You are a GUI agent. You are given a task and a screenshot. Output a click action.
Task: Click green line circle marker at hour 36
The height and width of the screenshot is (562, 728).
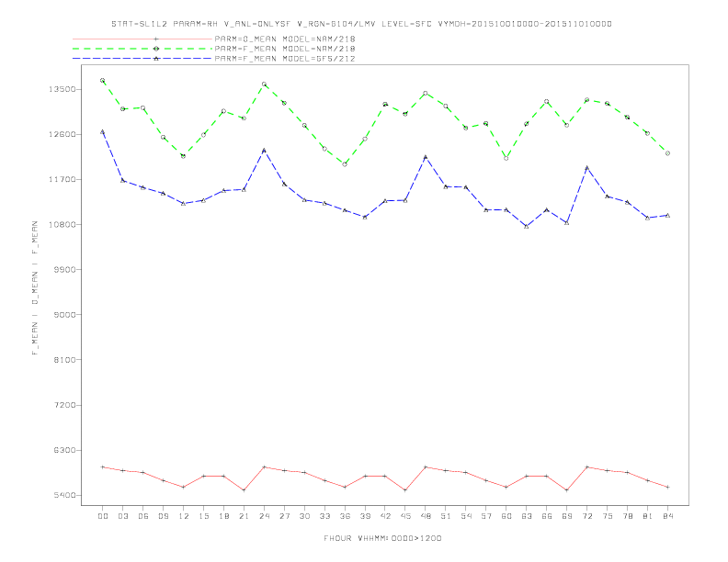click(345, 164)
